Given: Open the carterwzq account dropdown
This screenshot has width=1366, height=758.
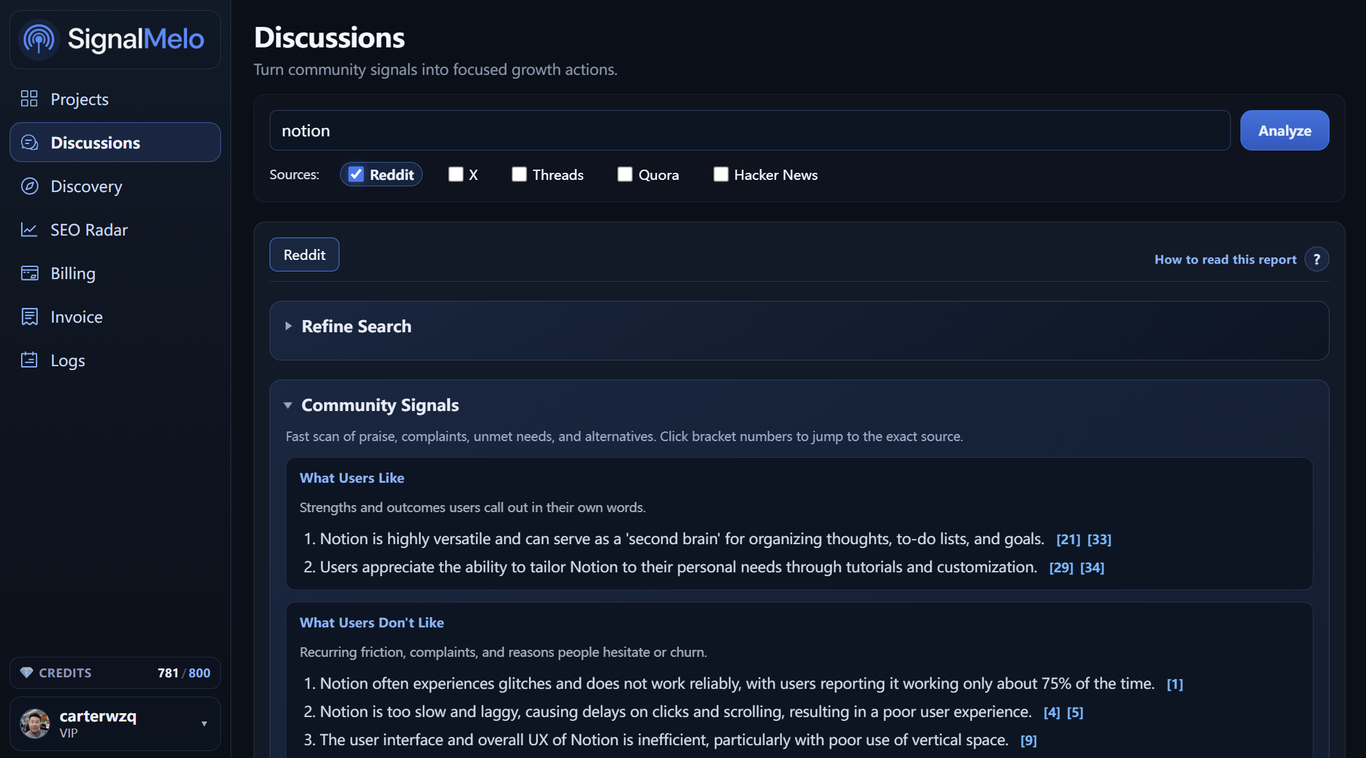Looking at the screenshot, I should pos(204,723).
